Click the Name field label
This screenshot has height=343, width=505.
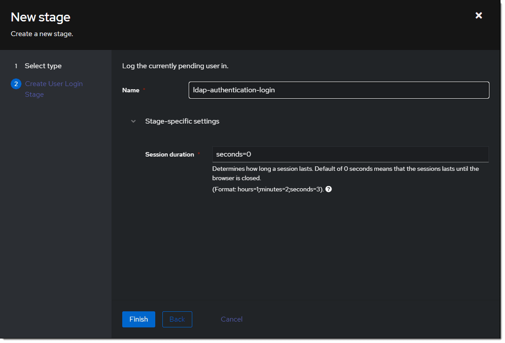[x=131, y=90]
